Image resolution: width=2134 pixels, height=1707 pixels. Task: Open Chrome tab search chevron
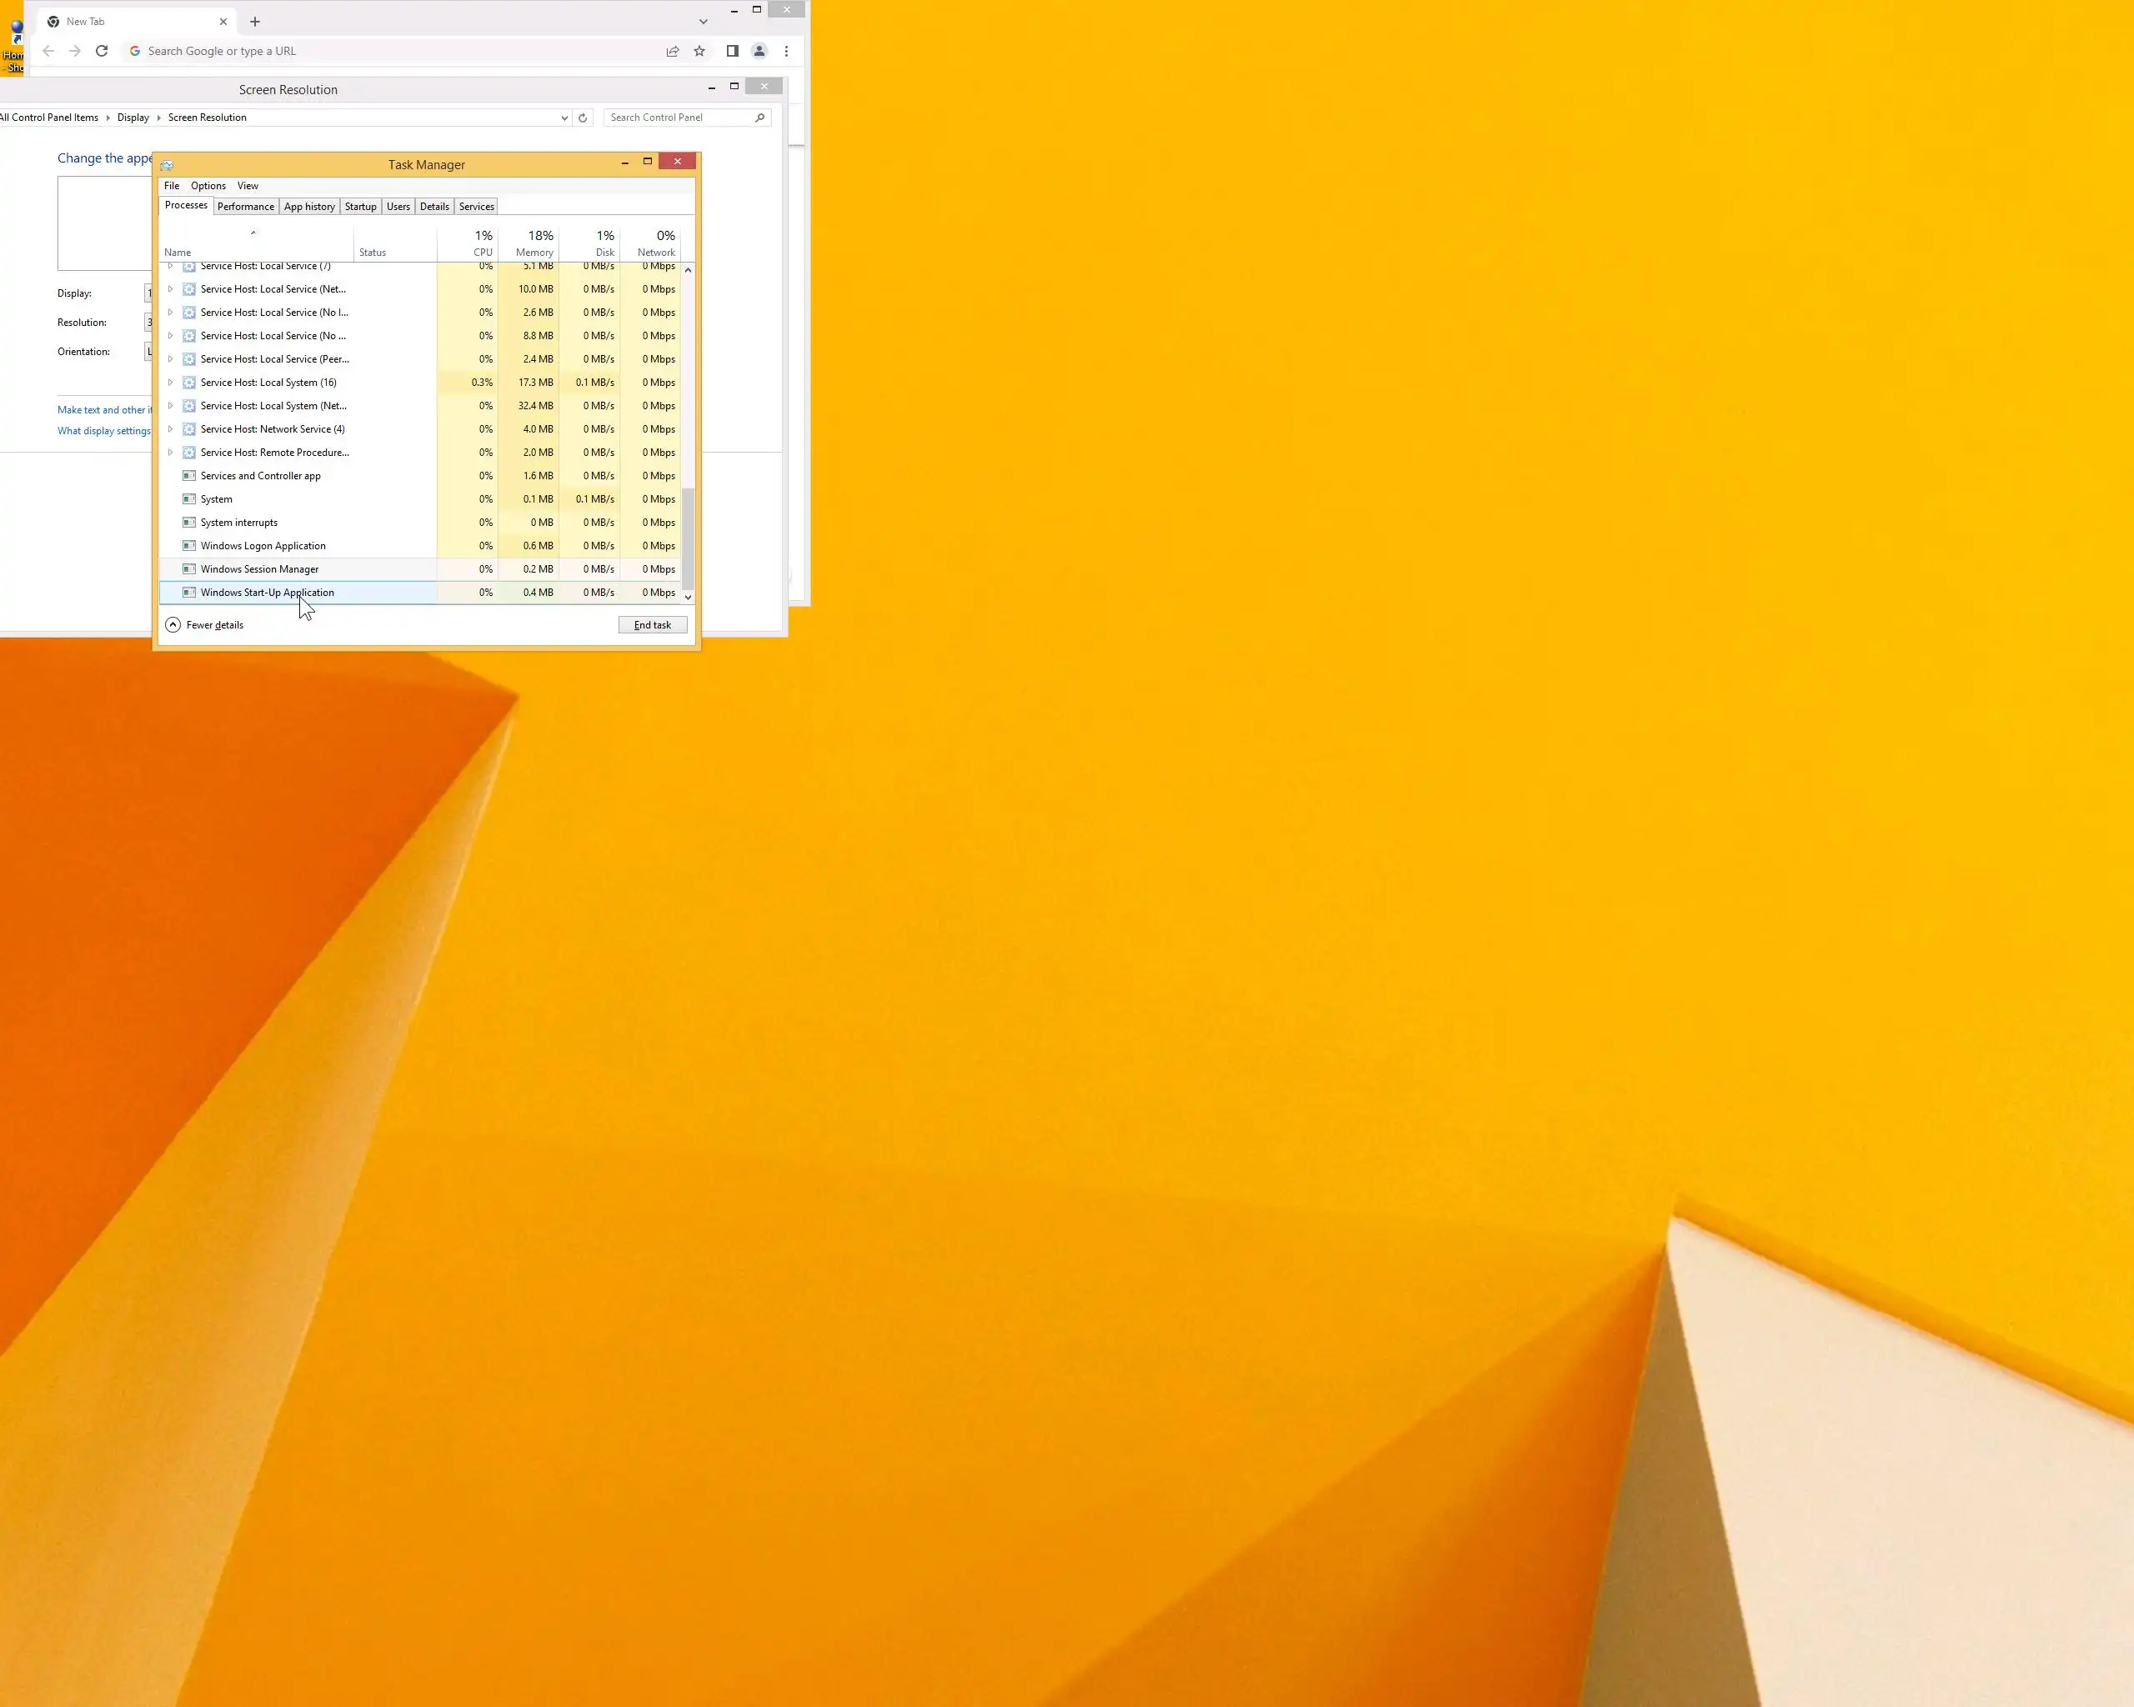click(703, 22)
